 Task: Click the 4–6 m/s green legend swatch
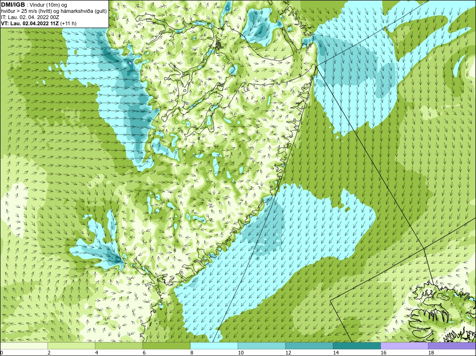[x=119, y=346]
